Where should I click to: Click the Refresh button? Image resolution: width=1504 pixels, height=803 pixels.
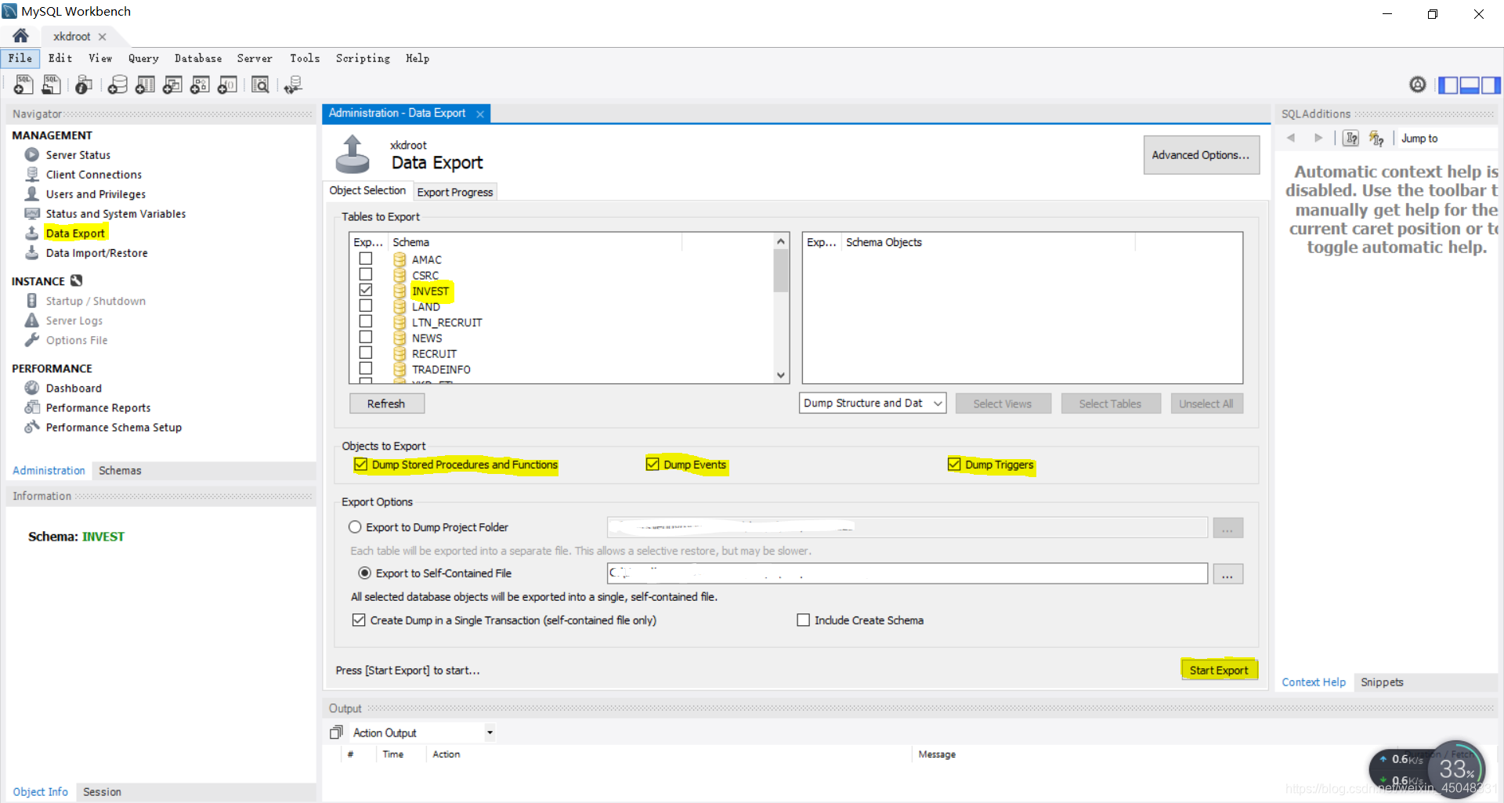click(x=386, y=403)
